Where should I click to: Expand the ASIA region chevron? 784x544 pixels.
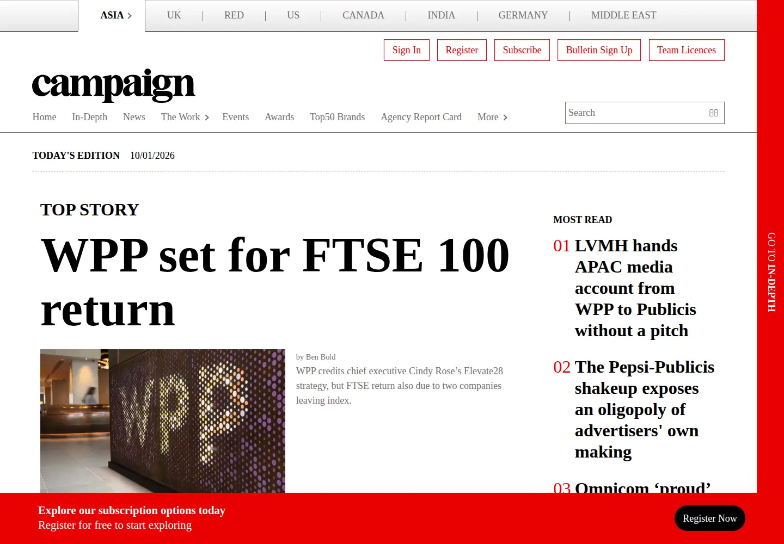pyautogui.click(x=130, y=16)
